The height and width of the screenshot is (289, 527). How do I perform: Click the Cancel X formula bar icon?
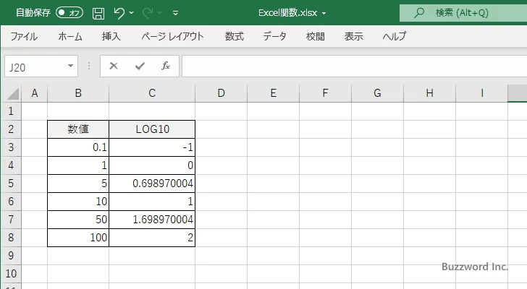point(114,66)
